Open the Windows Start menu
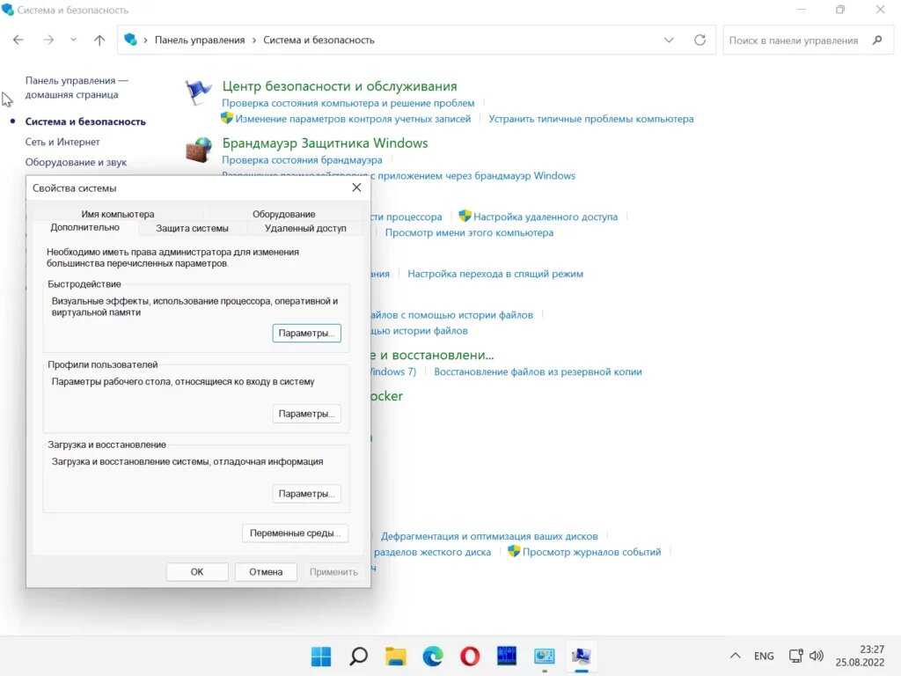 point(321,656)
